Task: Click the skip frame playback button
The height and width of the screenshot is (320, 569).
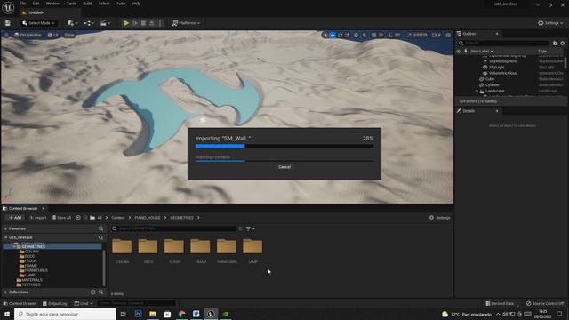Action: pyautogui.click(x=135, y=23)
